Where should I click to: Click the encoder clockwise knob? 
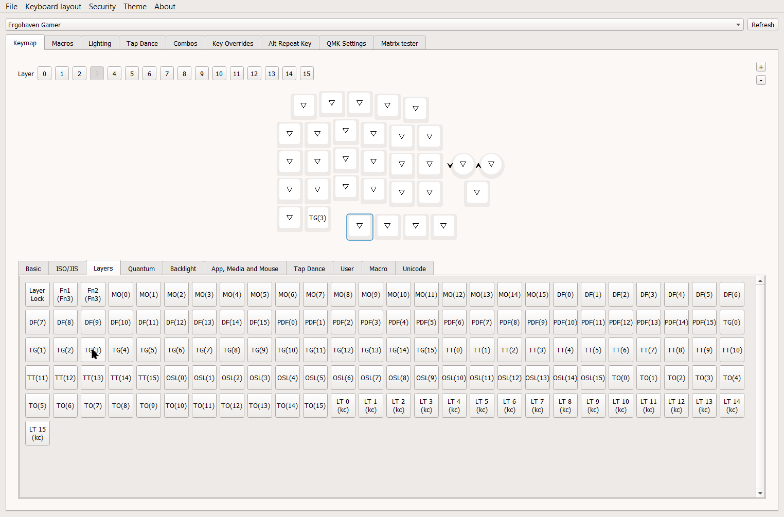pyautogui.click(x=491, y=165)
